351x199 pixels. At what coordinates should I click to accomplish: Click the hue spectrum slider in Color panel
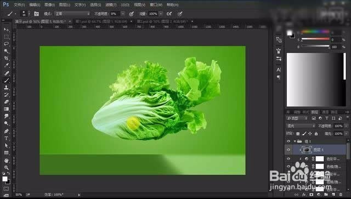[315, 32]
